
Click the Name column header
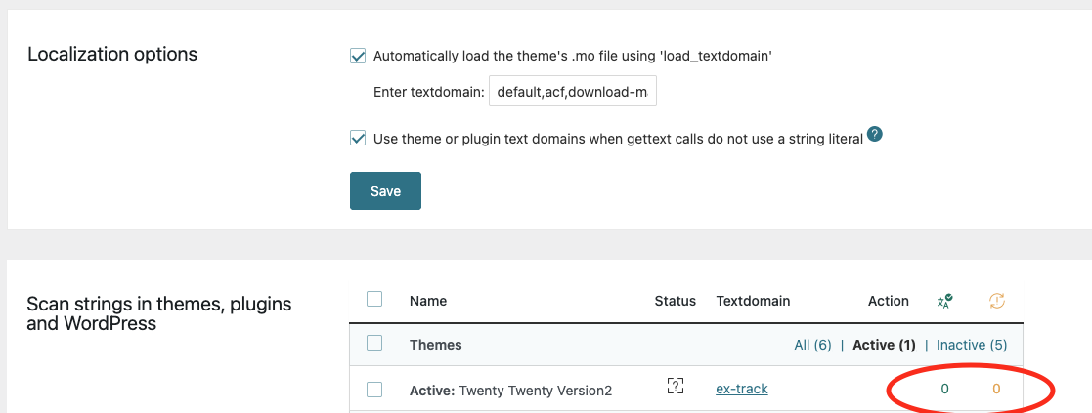(x=428, y=301)
